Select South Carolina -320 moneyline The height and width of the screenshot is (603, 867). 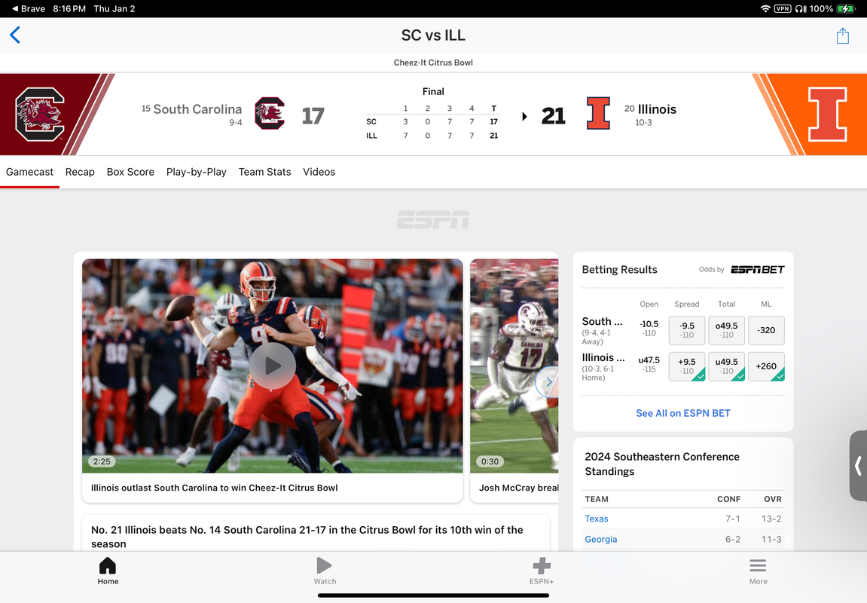click(x=766, y=330)
